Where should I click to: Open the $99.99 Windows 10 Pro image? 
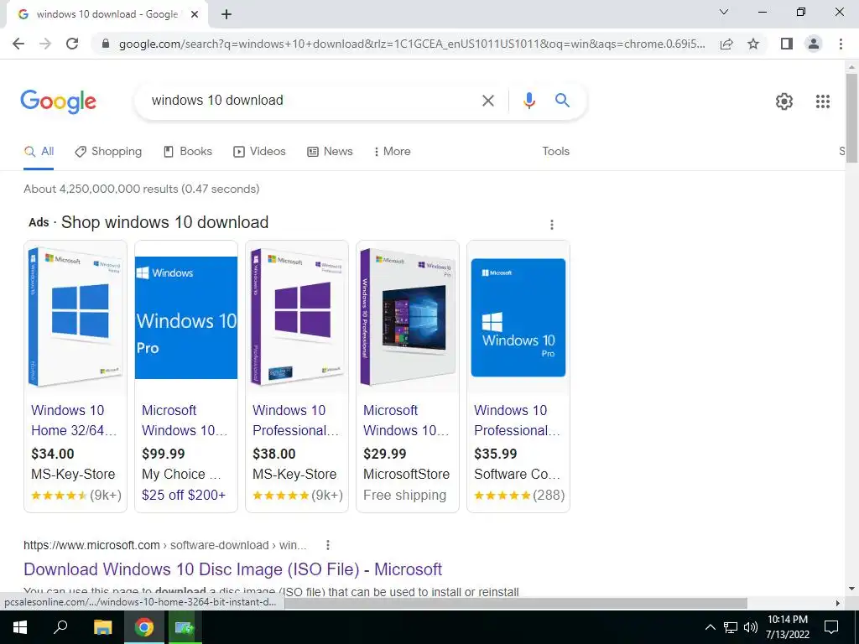186,317
